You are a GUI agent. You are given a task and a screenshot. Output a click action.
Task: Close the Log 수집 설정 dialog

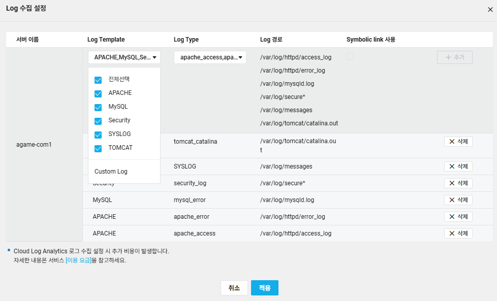click(490, 10)
